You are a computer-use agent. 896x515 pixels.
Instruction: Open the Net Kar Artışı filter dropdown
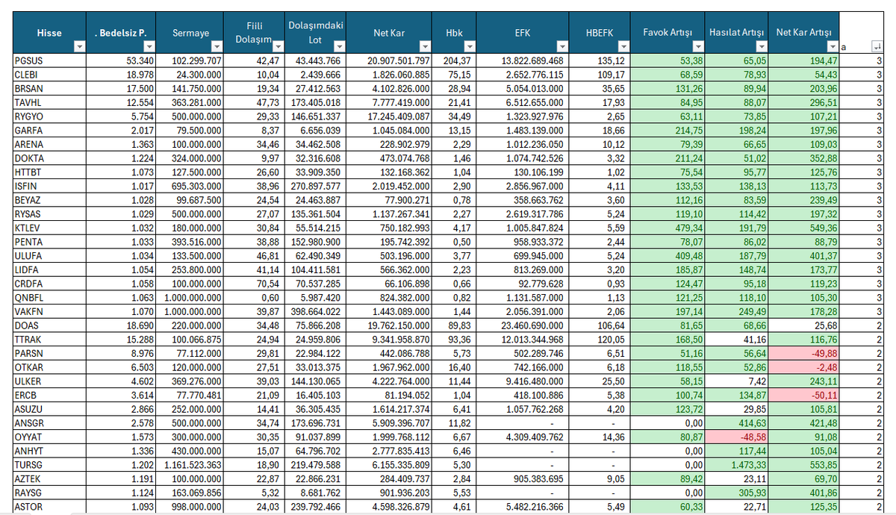[832, 48]
